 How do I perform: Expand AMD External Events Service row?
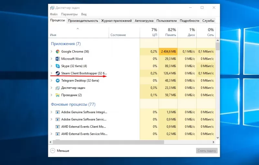pos(51,134)
